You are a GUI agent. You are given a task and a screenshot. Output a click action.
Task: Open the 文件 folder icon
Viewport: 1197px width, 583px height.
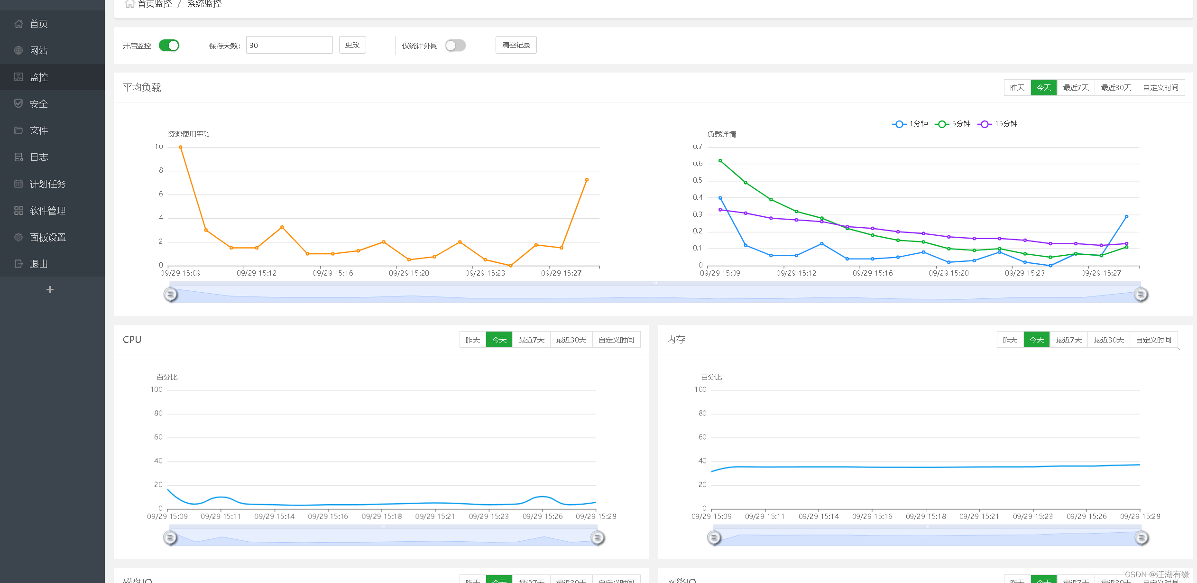click(x=18, y=130)
